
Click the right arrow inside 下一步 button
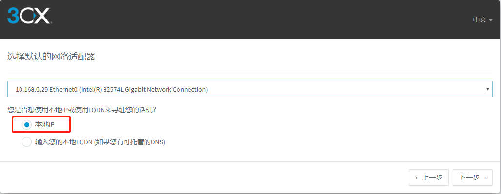click(483, 178)
